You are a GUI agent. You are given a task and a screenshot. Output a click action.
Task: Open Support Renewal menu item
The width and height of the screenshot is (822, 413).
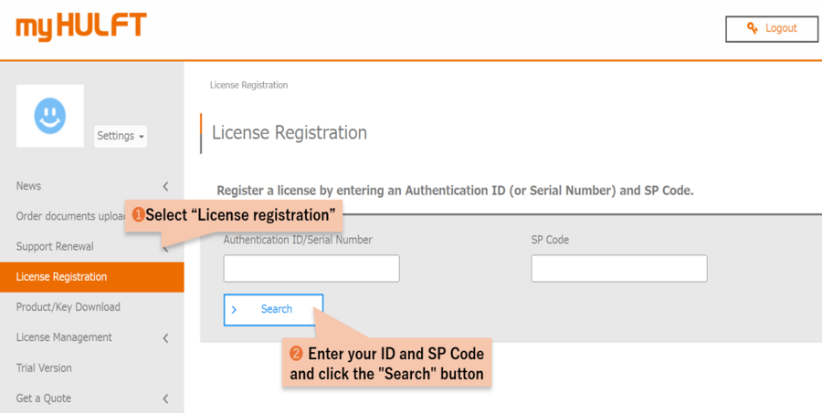91,246
